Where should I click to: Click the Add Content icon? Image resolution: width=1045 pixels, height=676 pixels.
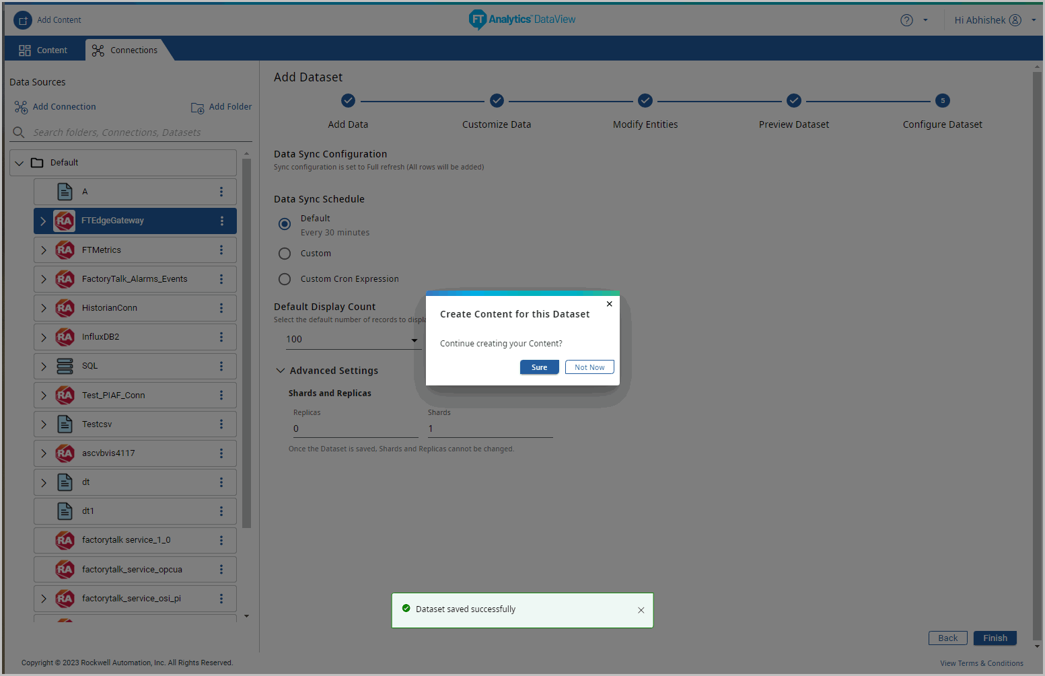23,20
